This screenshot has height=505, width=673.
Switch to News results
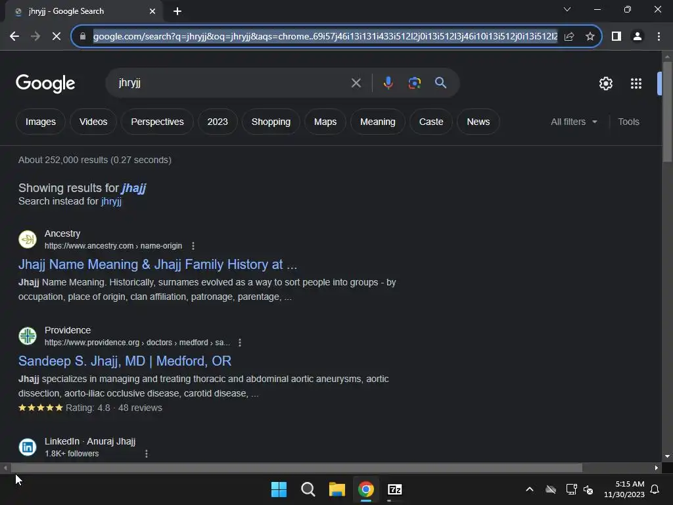click(x=478, y=122)
